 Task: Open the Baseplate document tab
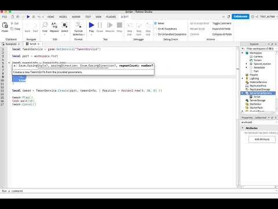click(10, 44)
